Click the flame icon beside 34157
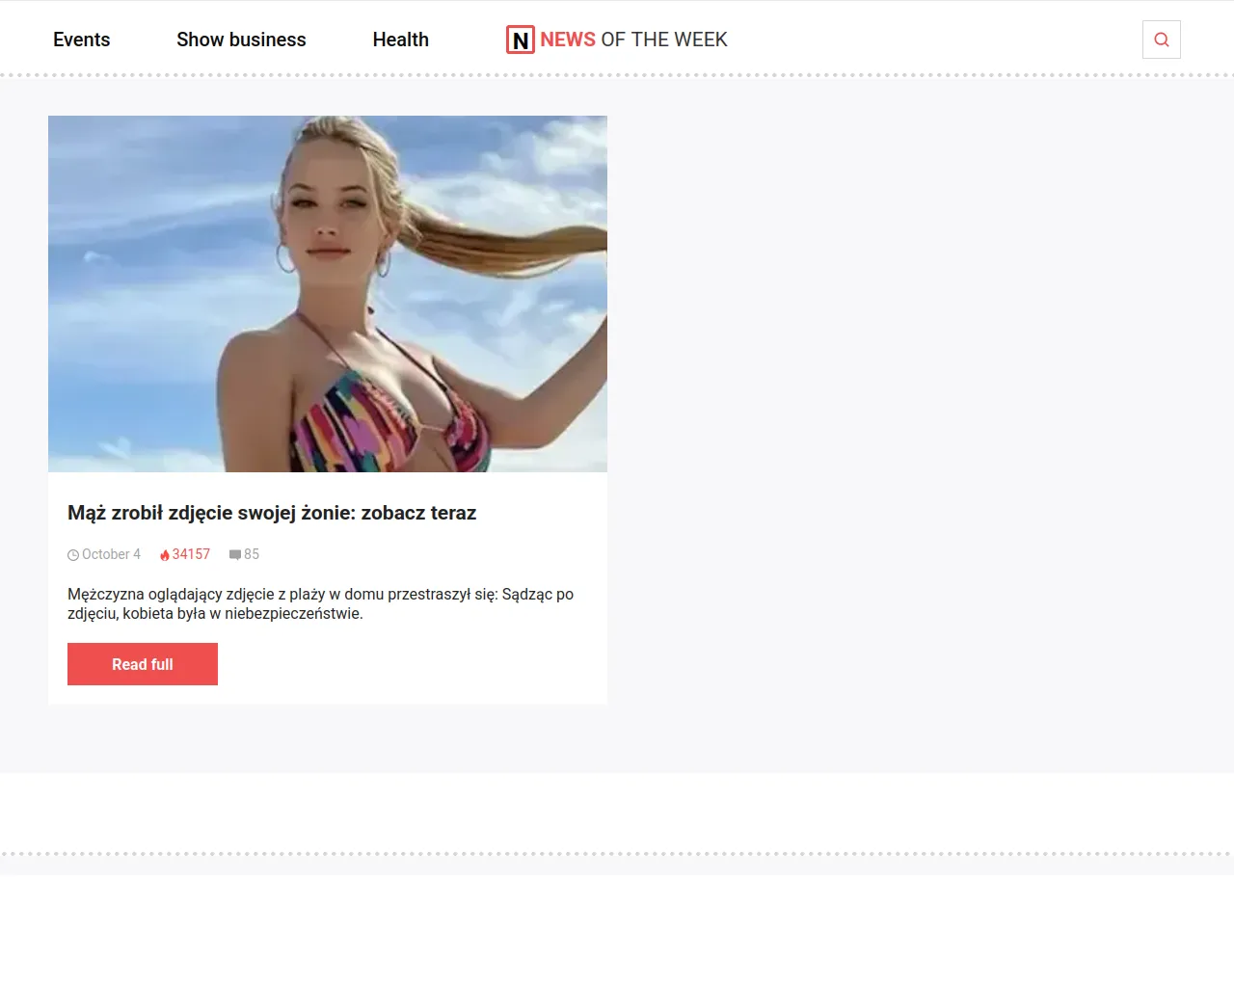This screenshot has width=1234, height=987. [165, 555]
